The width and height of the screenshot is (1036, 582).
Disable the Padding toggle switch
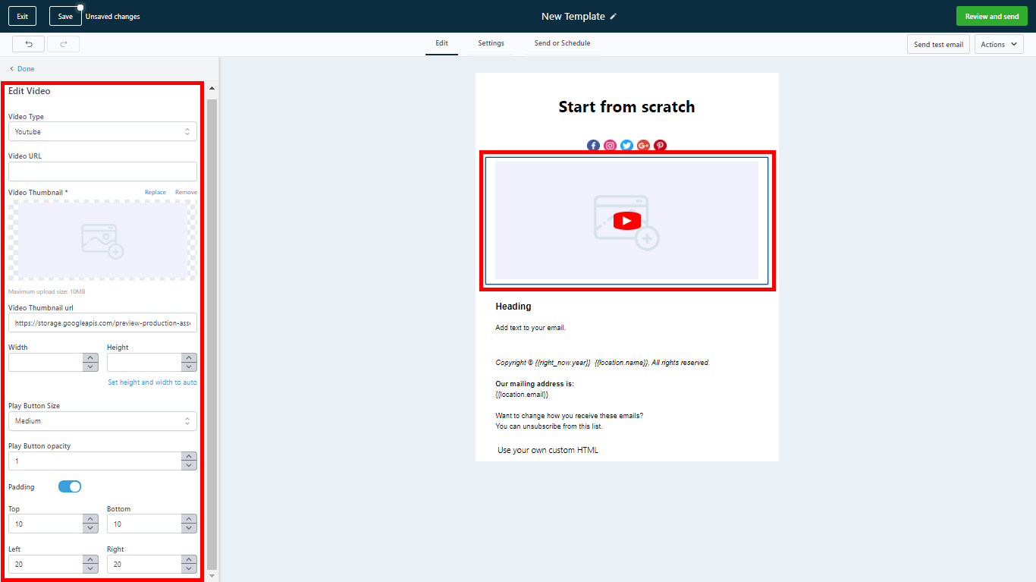click(70, 486)
